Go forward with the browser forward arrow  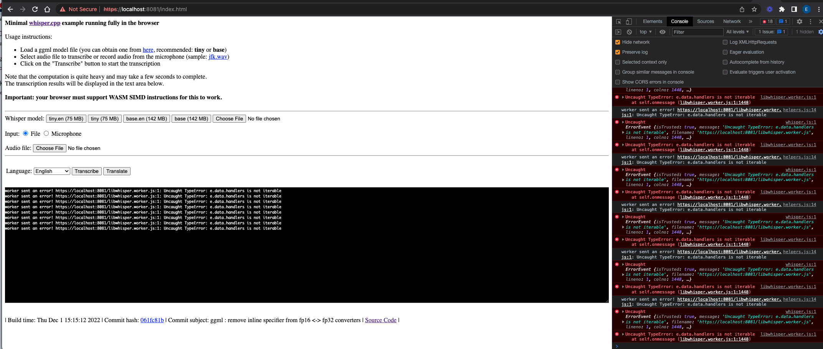(x=23, y=9)
